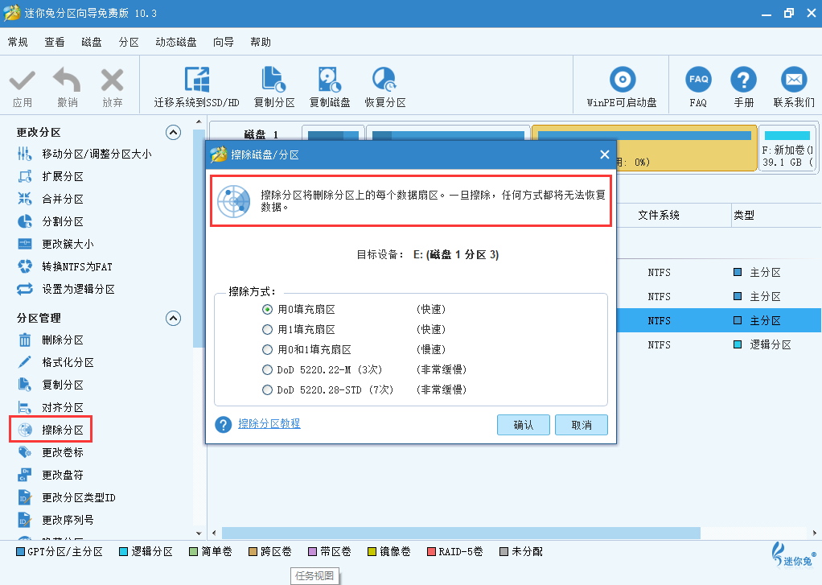The width and height of the screenshot is (822, 585).
Task: Click the 任务视图 tooltip button
Action: 314,575
